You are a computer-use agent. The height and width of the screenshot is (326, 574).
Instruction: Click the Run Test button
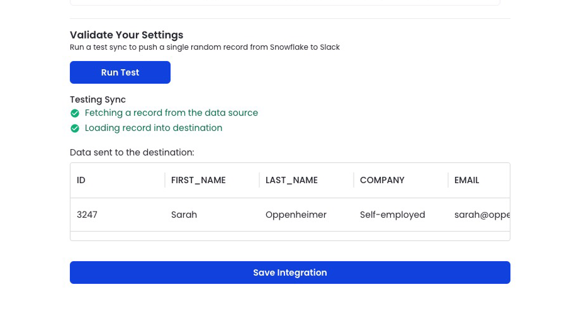coord(120,72)
